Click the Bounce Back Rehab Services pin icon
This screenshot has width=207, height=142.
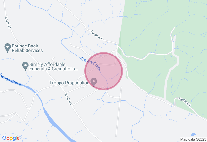(7, 48)
